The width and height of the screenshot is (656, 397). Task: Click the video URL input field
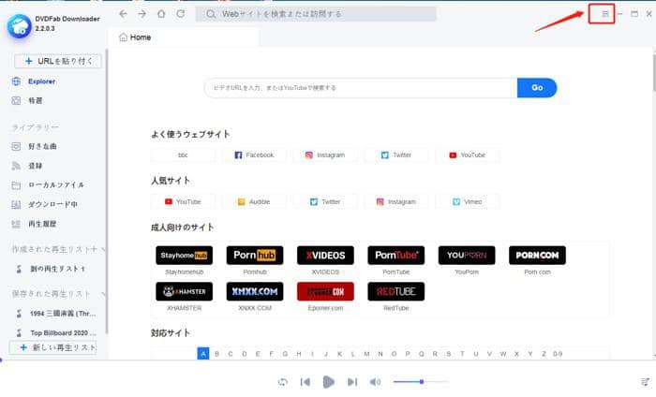pyautogui.click(x=361, y=88)
